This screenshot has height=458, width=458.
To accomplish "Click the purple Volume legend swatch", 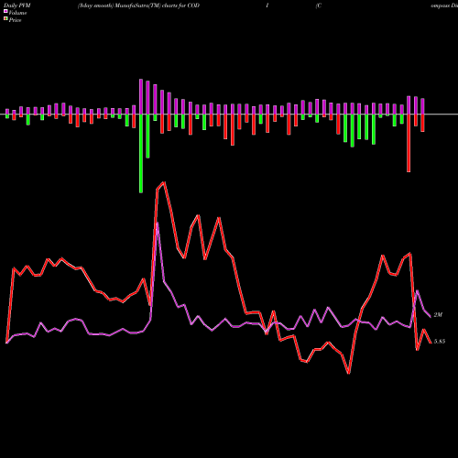I will [x=5, y=11].
